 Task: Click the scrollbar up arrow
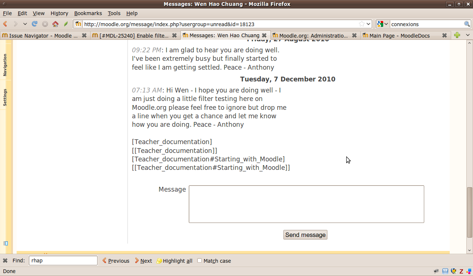[x=470, y=43]
